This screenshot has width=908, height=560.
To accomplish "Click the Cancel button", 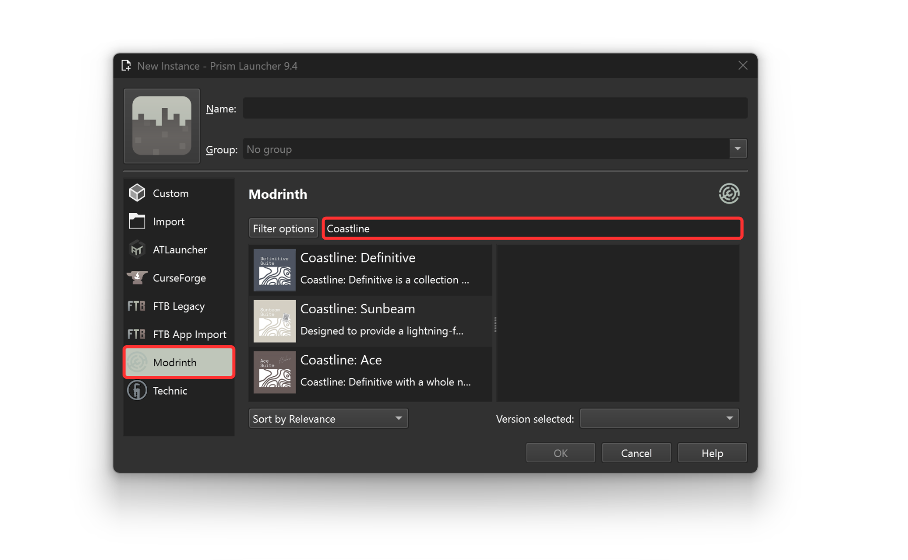I will 636,453.
